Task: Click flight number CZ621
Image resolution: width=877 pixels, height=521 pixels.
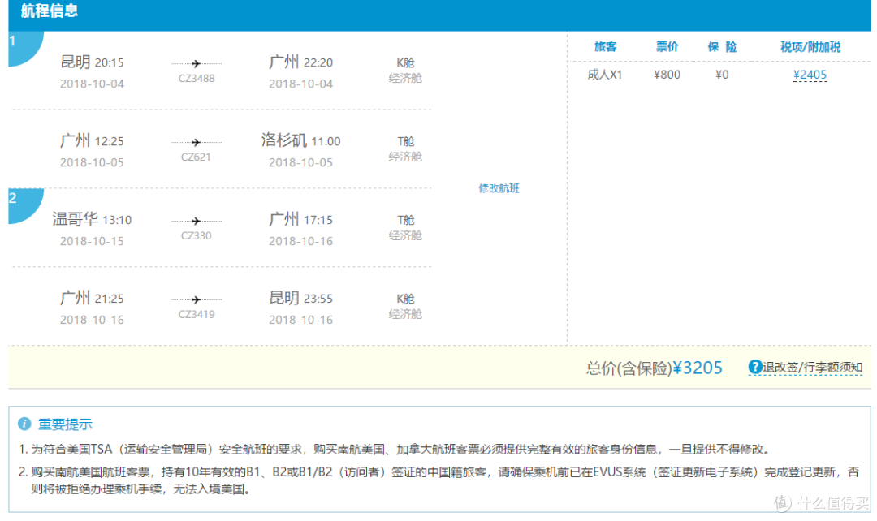Action: [x=196, y=157]
